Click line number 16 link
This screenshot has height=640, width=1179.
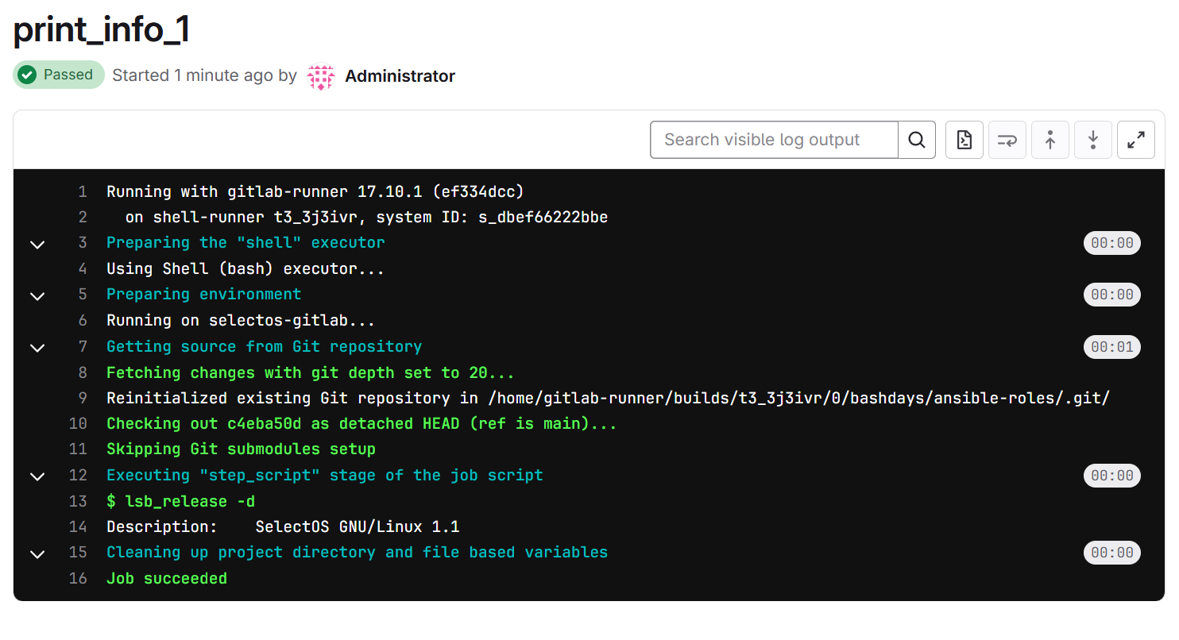click(x=78, y=578)
